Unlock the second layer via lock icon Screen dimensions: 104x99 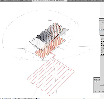[103, 41]
